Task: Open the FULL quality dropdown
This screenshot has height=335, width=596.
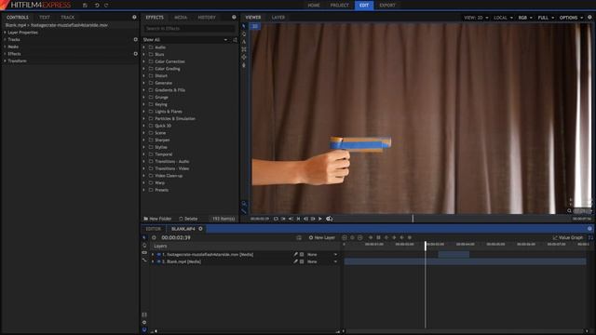Action: [546, 18]
